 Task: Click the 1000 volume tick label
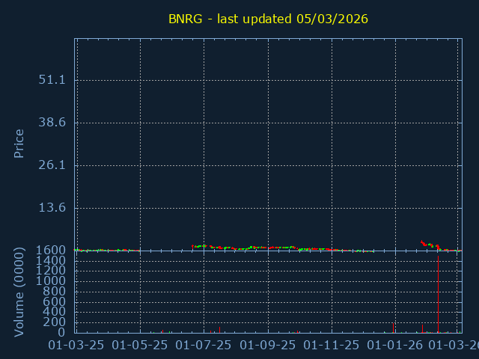pyautogui.click(x=51, y=280)
